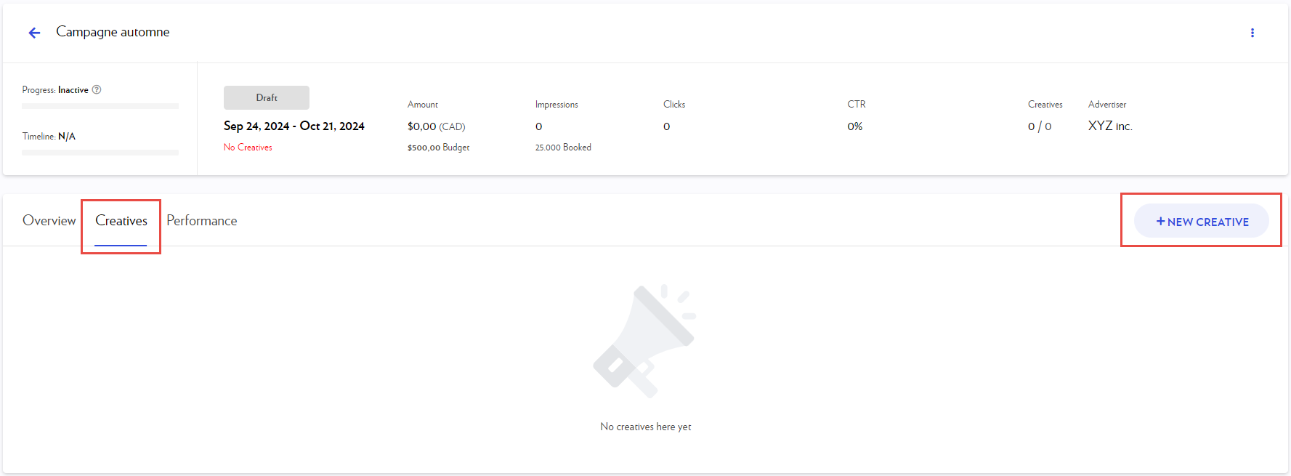
Task: Click the XYZ inc. advertiser name
Action: point(1109,126)
